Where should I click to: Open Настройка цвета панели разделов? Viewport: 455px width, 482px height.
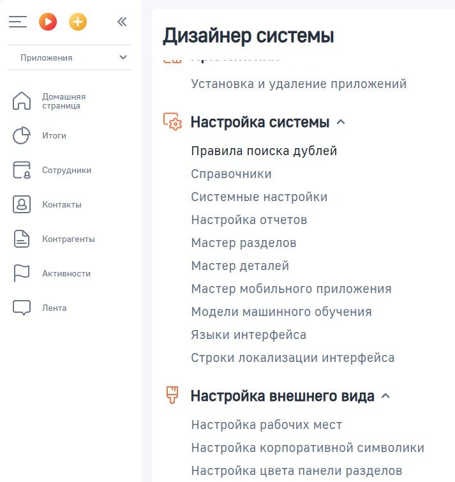pos(297,471)
